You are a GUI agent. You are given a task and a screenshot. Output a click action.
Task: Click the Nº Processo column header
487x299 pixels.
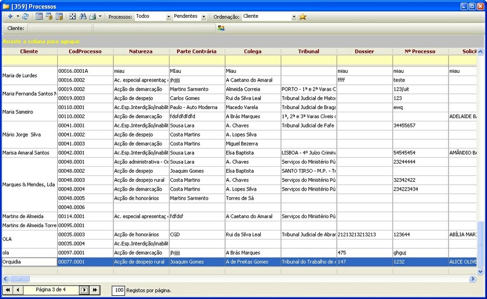click(x=421, y=51)
